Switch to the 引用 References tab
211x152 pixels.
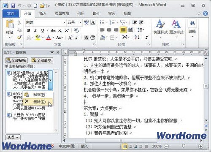81,14
